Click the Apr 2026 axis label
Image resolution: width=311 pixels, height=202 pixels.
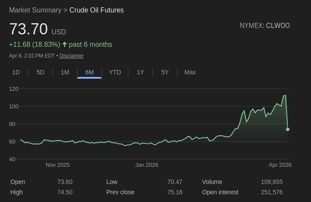[280, 165]
